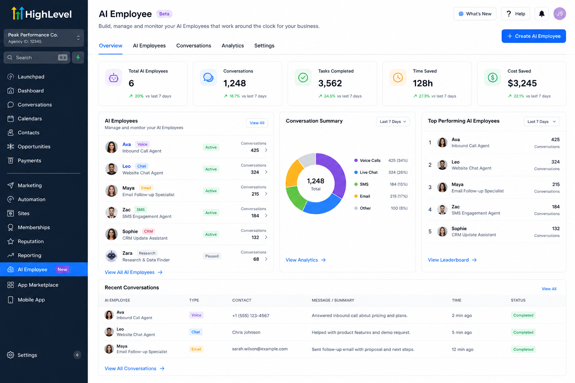Click the Create AI Employee button

pyautogui.click(x=534, y=36)
